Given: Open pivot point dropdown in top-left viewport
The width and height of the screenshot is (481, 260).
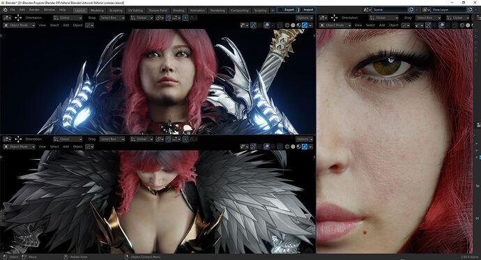Looking at the screenshot, I should (159, 18).
